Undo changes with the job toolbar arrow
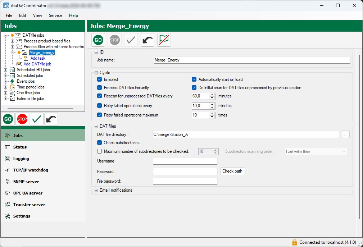Viewport: 363px width, 247px height. (148, 40)
